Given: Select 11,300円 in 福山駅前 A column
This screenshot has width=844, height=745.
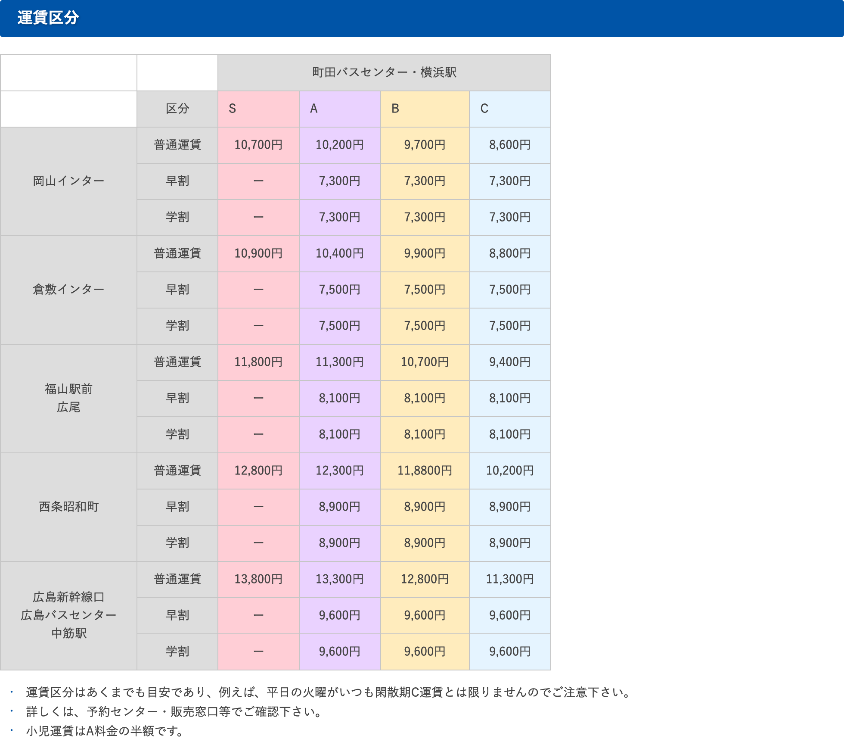Looking at the screenshot, I should pyautogui.click(x=340, y=362).
